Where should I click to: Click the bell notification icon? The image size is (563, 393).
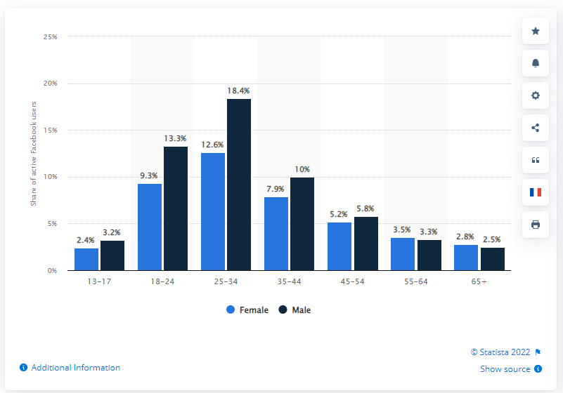[536, 63]
